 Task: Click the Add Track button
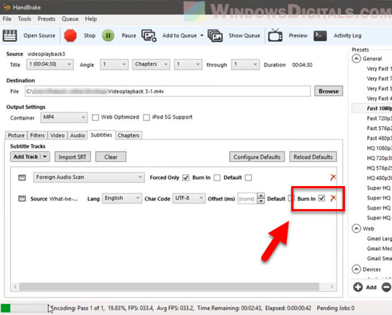click(x=30, y=157)
